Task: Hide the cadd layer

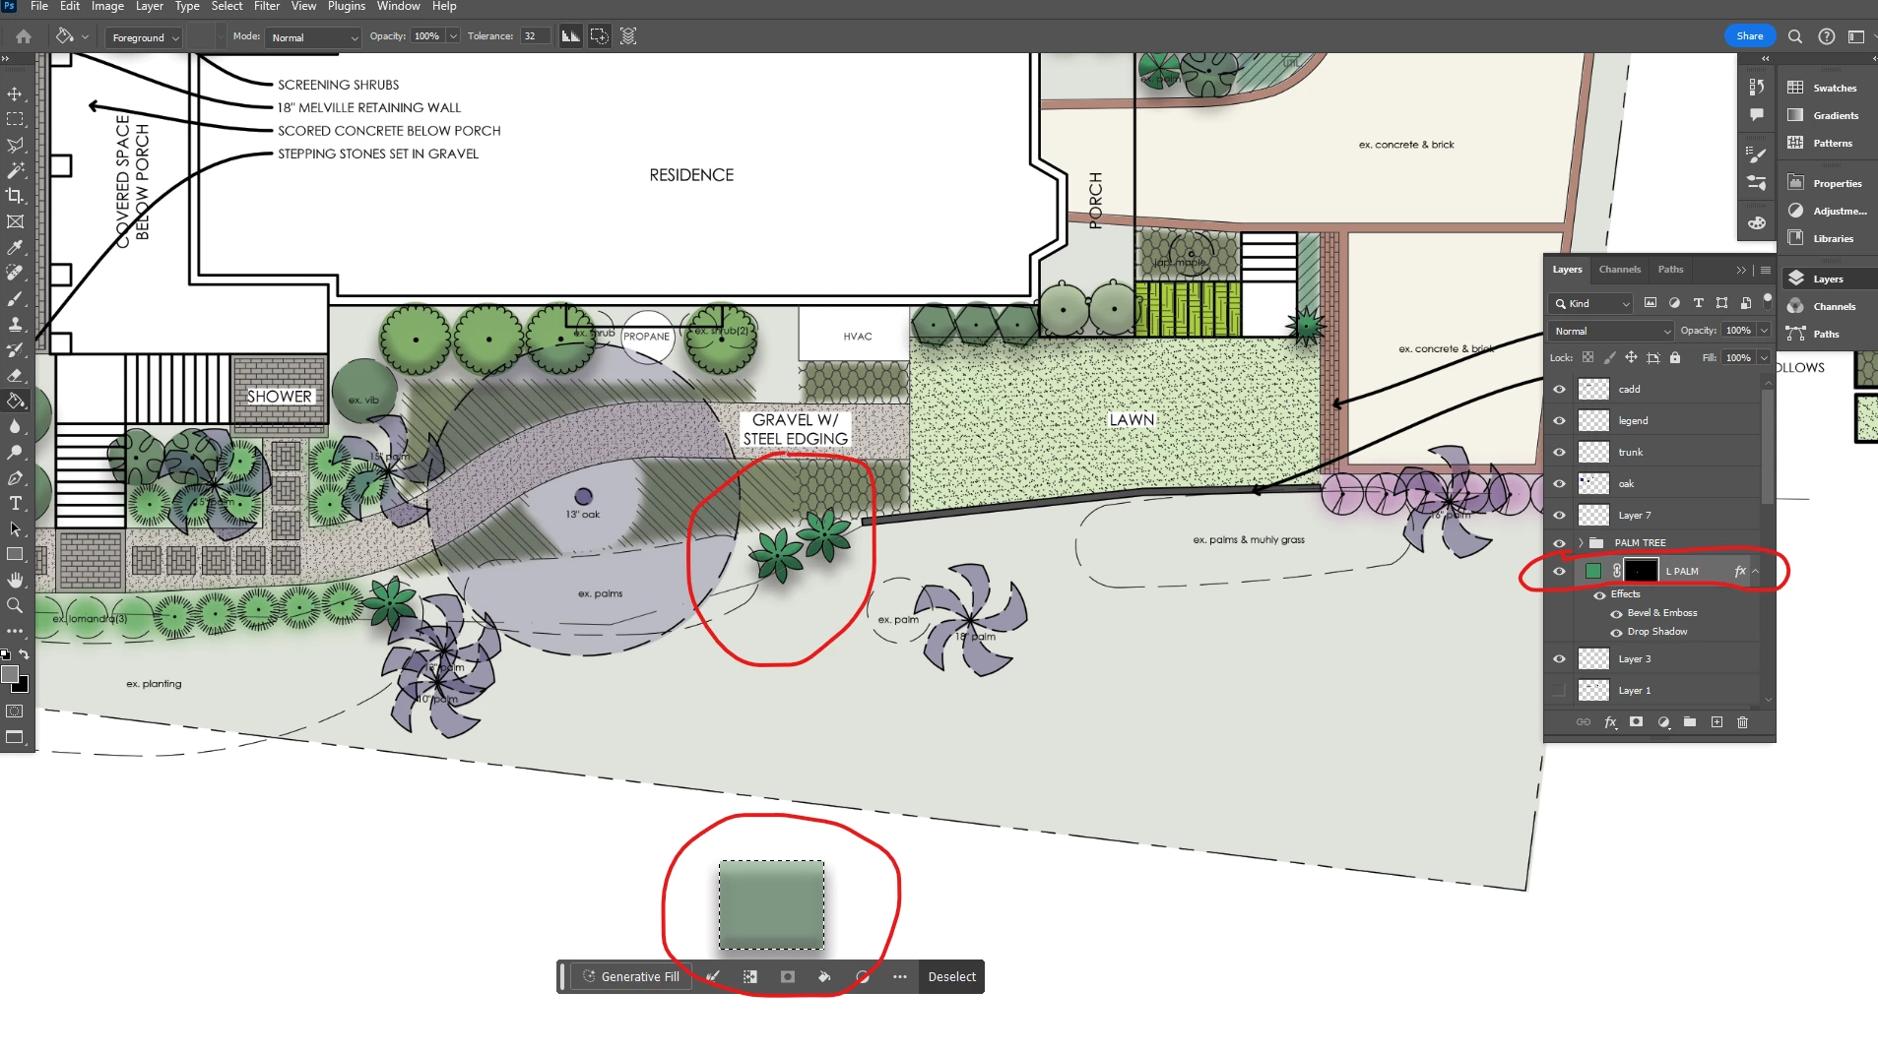Action: click(x=1559, y=390)
